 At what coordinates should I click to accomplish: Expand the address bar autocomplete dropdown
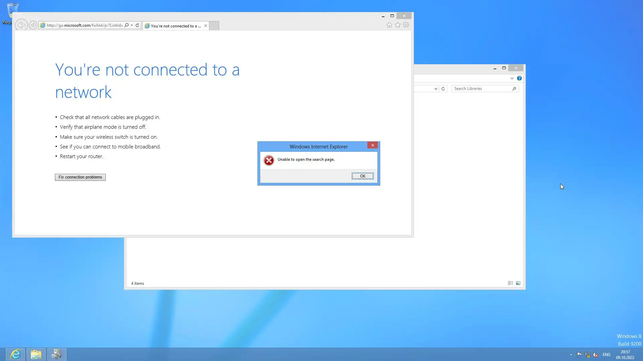click(132, 25)
